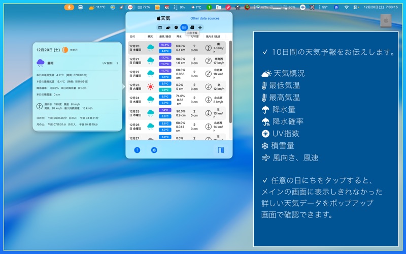The height and width of the screenshot is (254, 406).
Task: Select the 12月22日 月曜日 forecast row
Action: [177, 74]
